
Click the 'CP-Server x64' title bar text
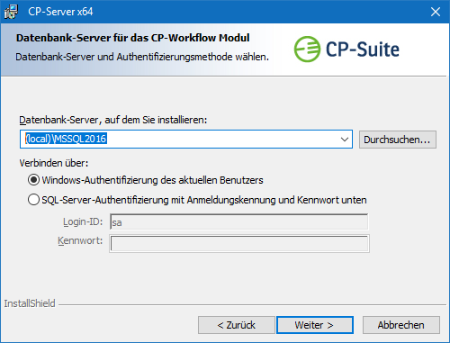(x=60, y=12)
